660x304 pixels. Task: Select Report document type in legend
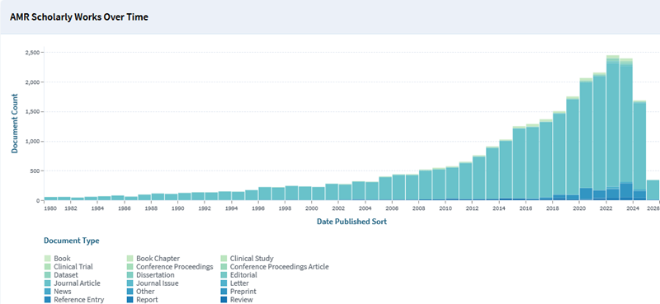click(142, 300)
